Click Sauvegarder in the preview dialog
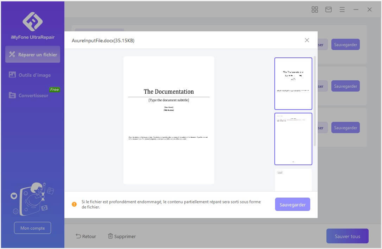This screenshot has height=249, width=382. click(x=292, y=204)
